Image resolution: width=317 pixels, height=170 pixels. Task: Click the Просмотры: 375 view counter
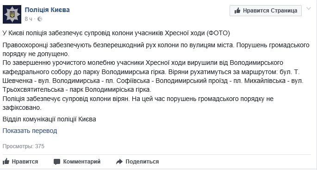click(24, 146)
